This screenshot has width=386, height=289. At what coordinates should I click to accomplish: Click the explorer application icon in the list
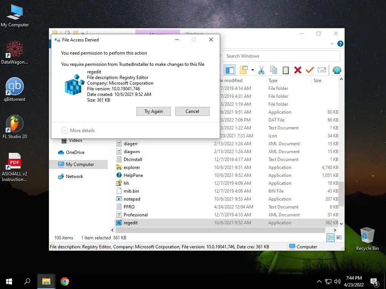coord(119,167)
